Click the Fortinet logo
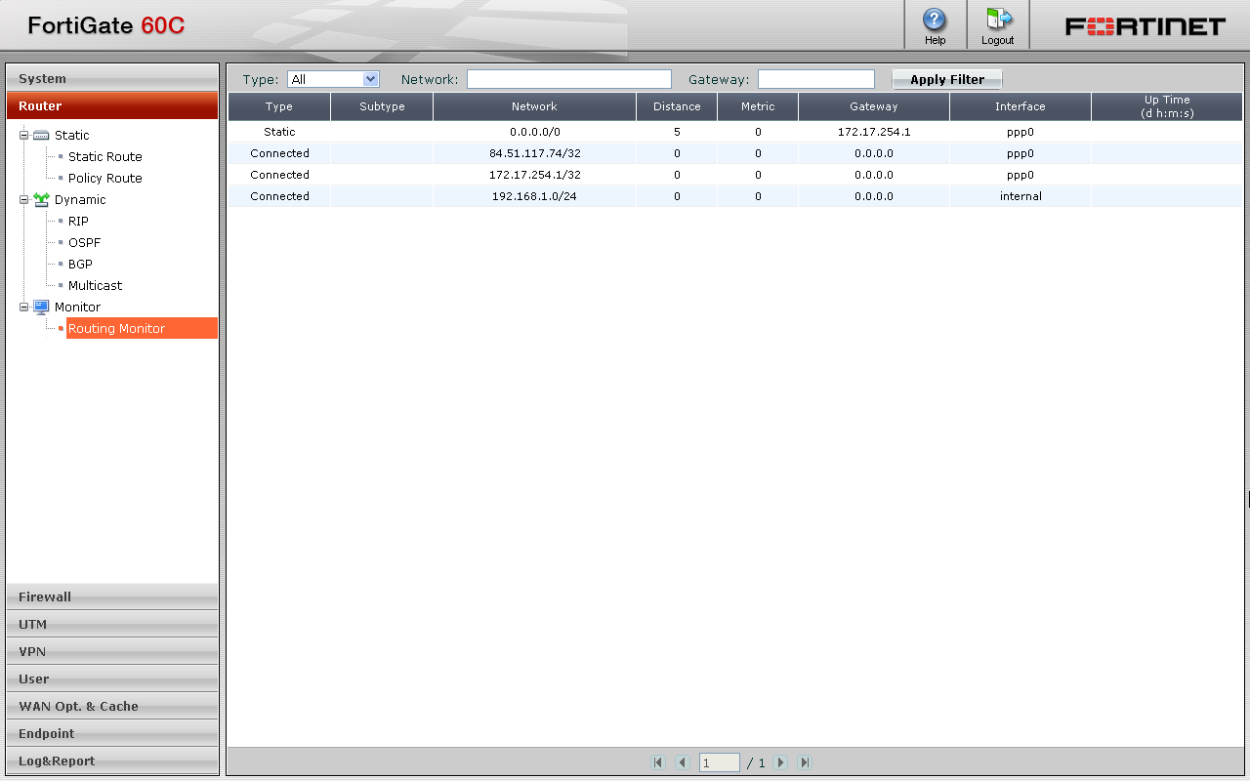1250x781 pixels. [x=1145, y=26]
